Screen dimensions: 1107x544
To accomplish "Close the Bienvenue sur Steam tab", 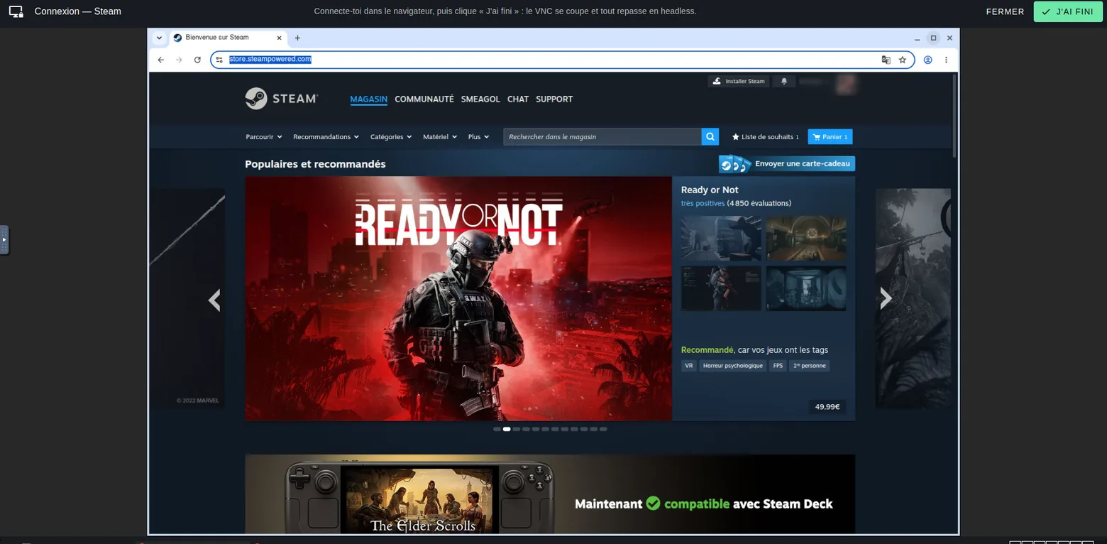I will point(280,38).
